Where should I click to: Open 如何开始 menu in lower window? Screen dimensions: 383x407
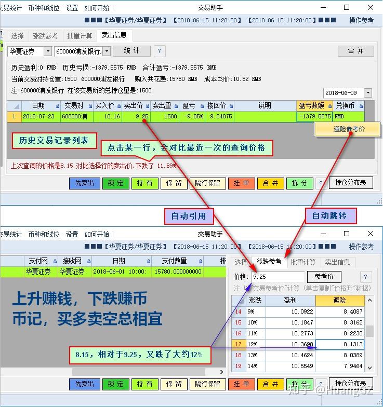tap(97, 234)
